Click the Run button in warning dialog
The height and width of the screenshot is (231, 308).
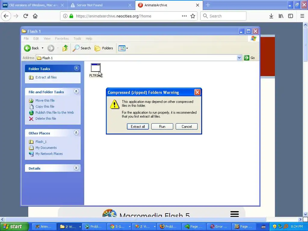[x=162, y=127]
